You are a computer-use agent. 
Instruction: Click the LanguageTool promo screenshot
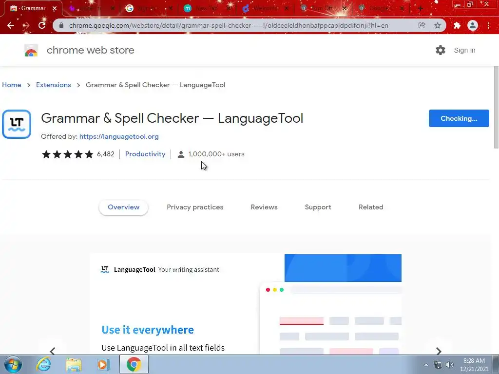pos(246,304)
